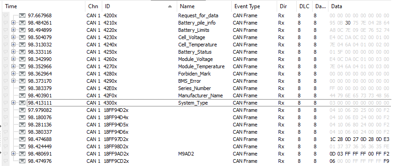Viewport: 393px width, 166px height.
Task: Sort by the DLC column header
Action: click(304, 6)
